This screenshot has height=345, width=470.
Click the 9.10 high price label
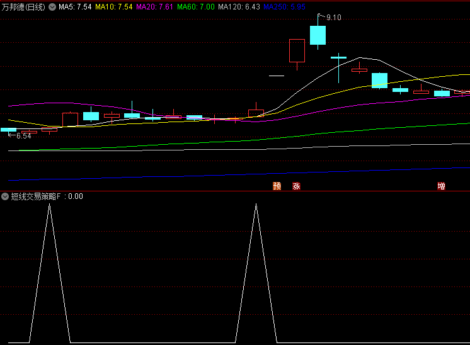point(333,18)
